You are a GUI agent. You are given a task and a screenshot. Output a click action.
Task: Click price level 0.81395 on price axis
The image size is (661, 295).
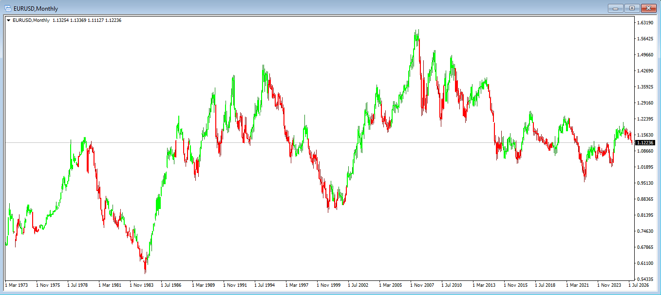[645, 215]
